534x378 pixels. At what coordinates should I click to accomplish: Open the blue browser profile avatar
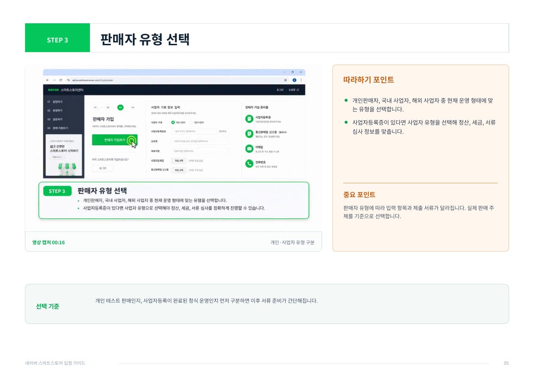click(x=294, y=80)
